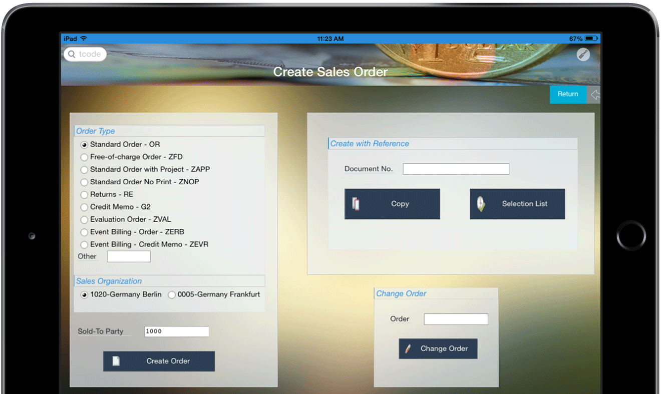Click the Document No. input field
The height and width of the screenshot is (394, 661).
coord(456,169)
